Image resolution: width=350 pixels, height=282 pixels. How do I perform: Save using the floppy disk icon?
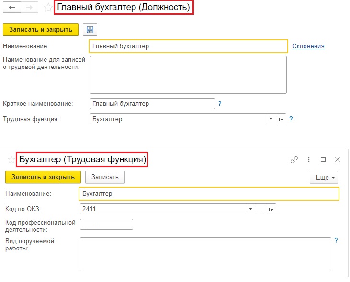(90, 30)
